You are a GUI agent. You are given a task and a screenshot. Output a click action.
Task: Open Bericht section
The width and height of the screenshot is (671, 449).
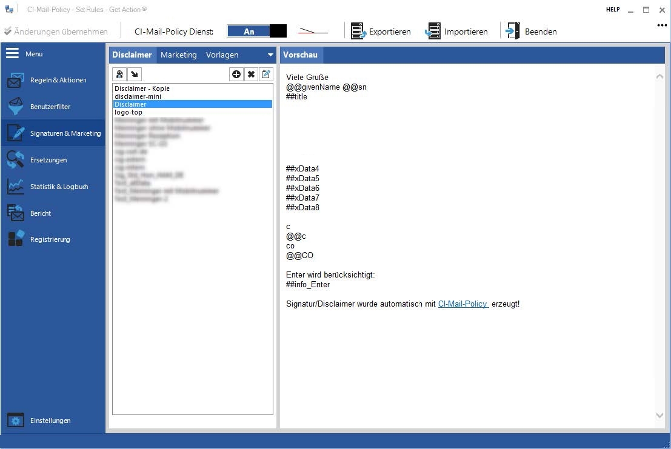pyautogui.click(x=53, y=213)
